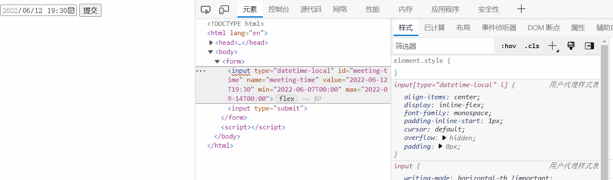613x180 pixels.
Task: Open the 源代码 tab
Action: click(x=311, y=9)
